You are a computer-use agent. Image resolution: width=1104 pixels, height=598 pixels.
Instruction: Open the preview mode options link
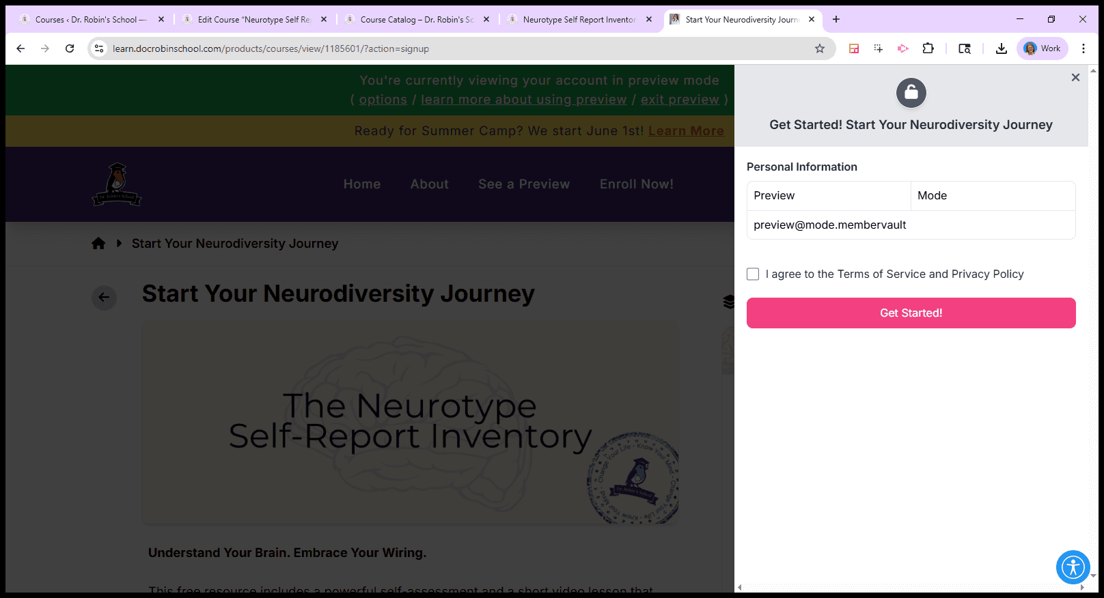pyautogui.click(x=383, y=100)
